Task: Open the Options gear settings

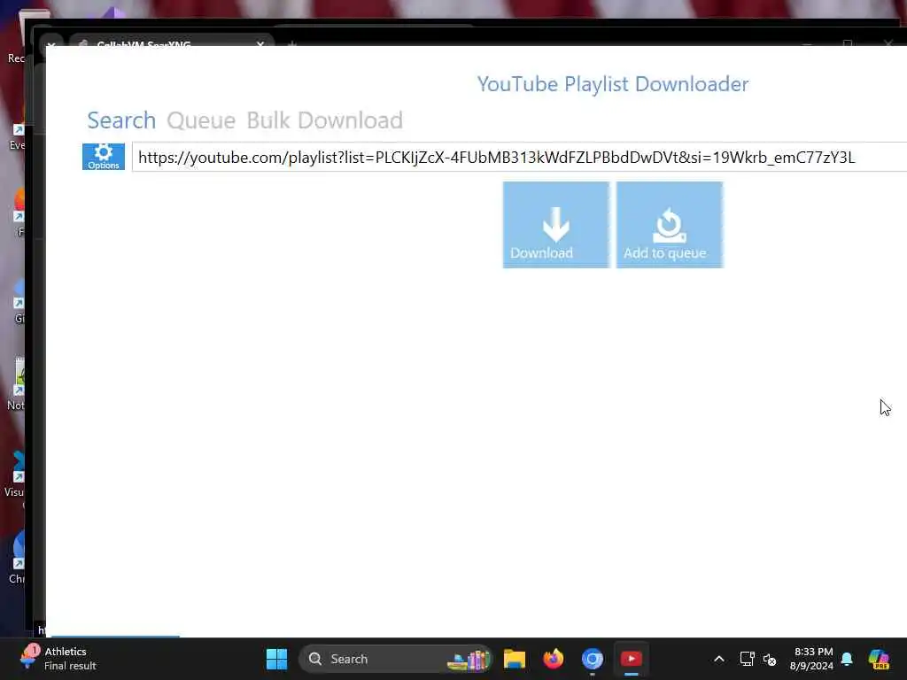Action: click(x=104, y=157)
